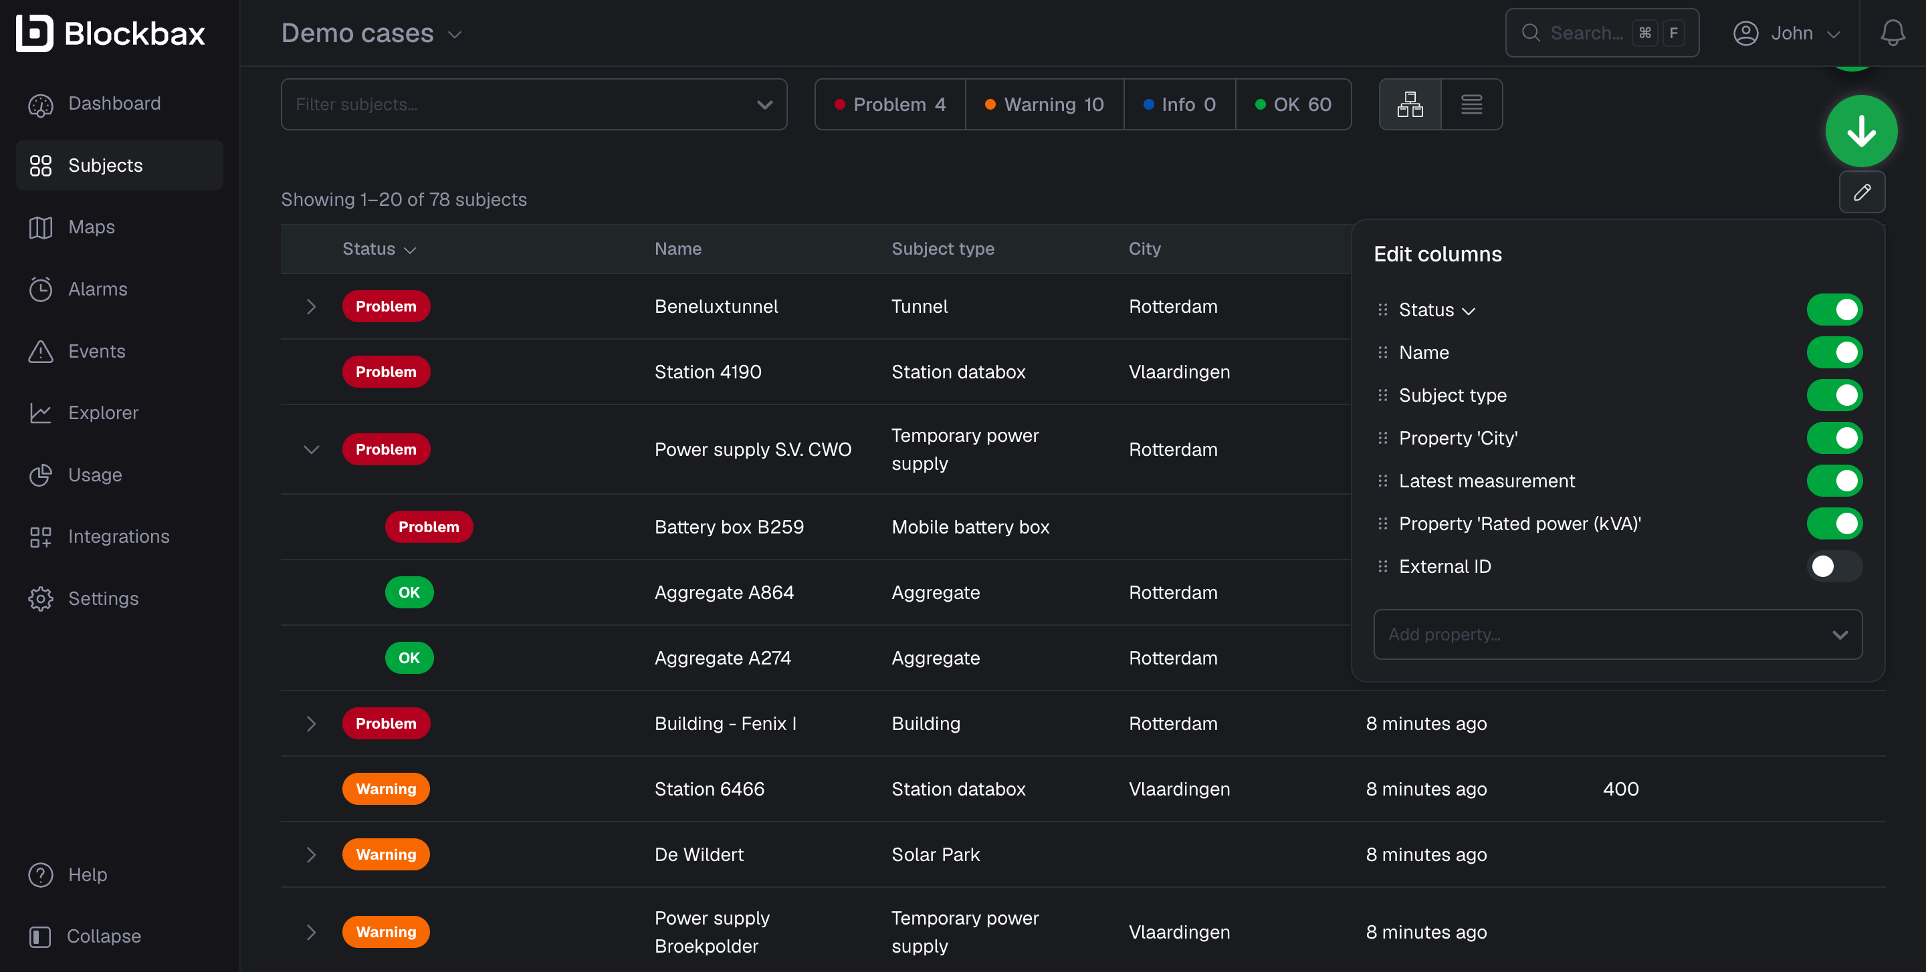Click the green download arrow button
The width and height of the screenshot is (1926, 972).
[x=1861, y=132]
